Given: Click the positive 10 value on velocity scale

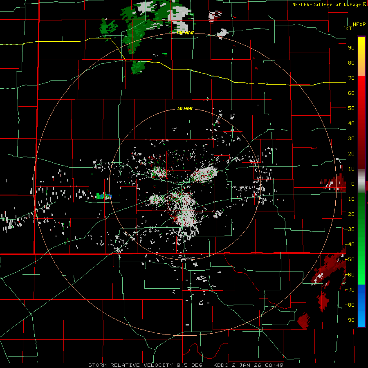Looking at the screenshot, I should pos(351,169).
